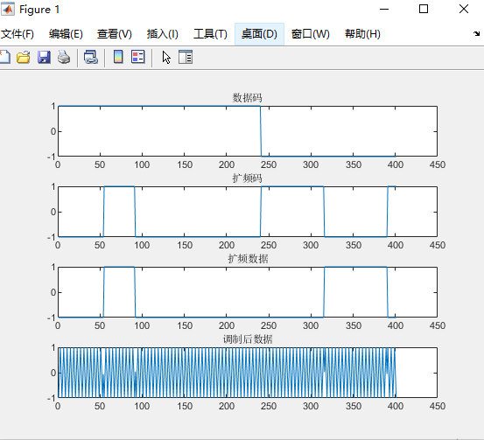
Task: Open the 工具(T) menu
Action: pos(210,34)
